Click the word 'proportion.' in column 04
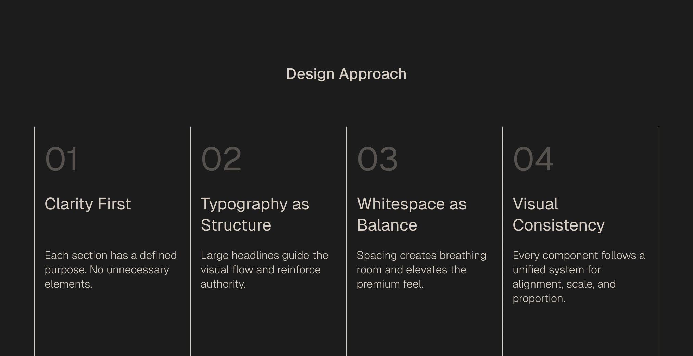 539,299
